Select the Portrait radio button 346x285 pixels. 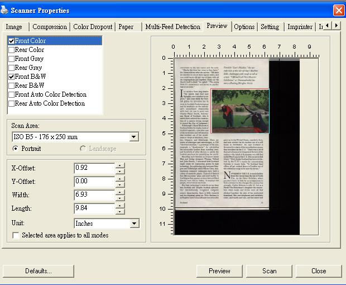tap(16, 149)
